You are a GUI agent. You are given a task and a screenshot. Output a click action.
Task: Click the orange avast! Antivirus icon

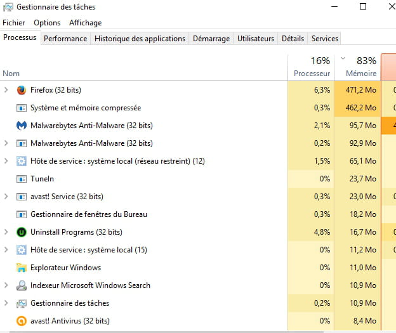pos(22,321)
